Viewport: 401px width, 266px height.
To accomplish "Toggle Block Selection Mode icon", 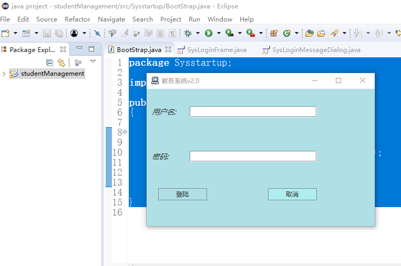I will tap(160, 33).
